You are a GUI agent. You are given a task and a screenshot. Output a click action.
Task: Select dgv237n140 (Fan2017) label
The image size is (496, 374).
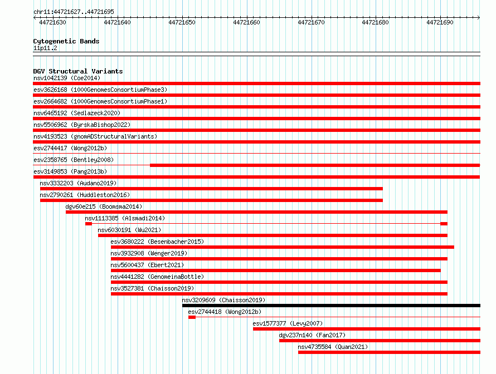pyautogui.click(x=312, y=335)
